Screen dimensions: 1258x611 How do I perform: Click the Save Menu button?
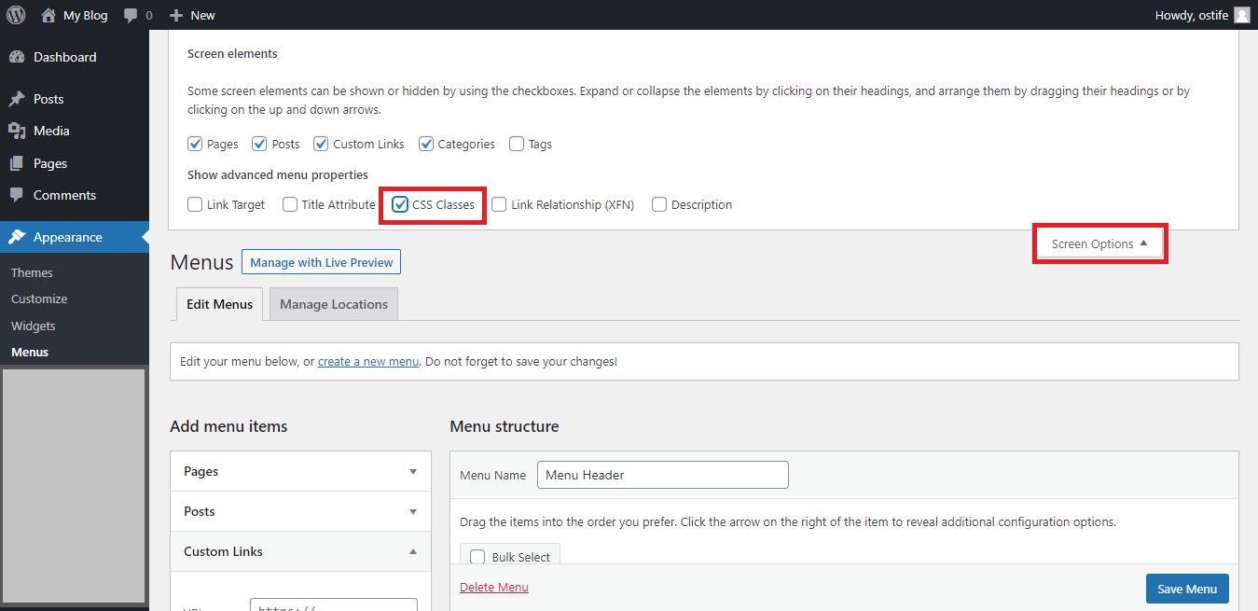(1187, 589)
